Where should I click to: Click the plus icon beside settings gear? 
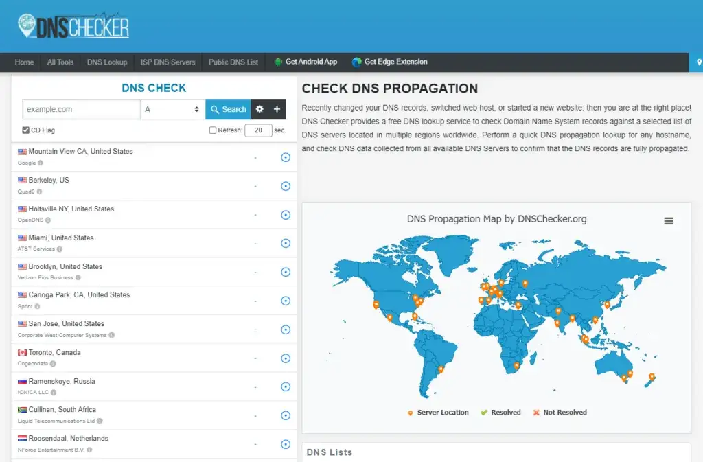click(277, 109)
